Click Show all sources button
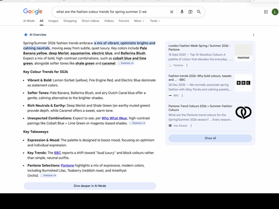This screenshot has height=209, width=279. click(x=210, y=138)
